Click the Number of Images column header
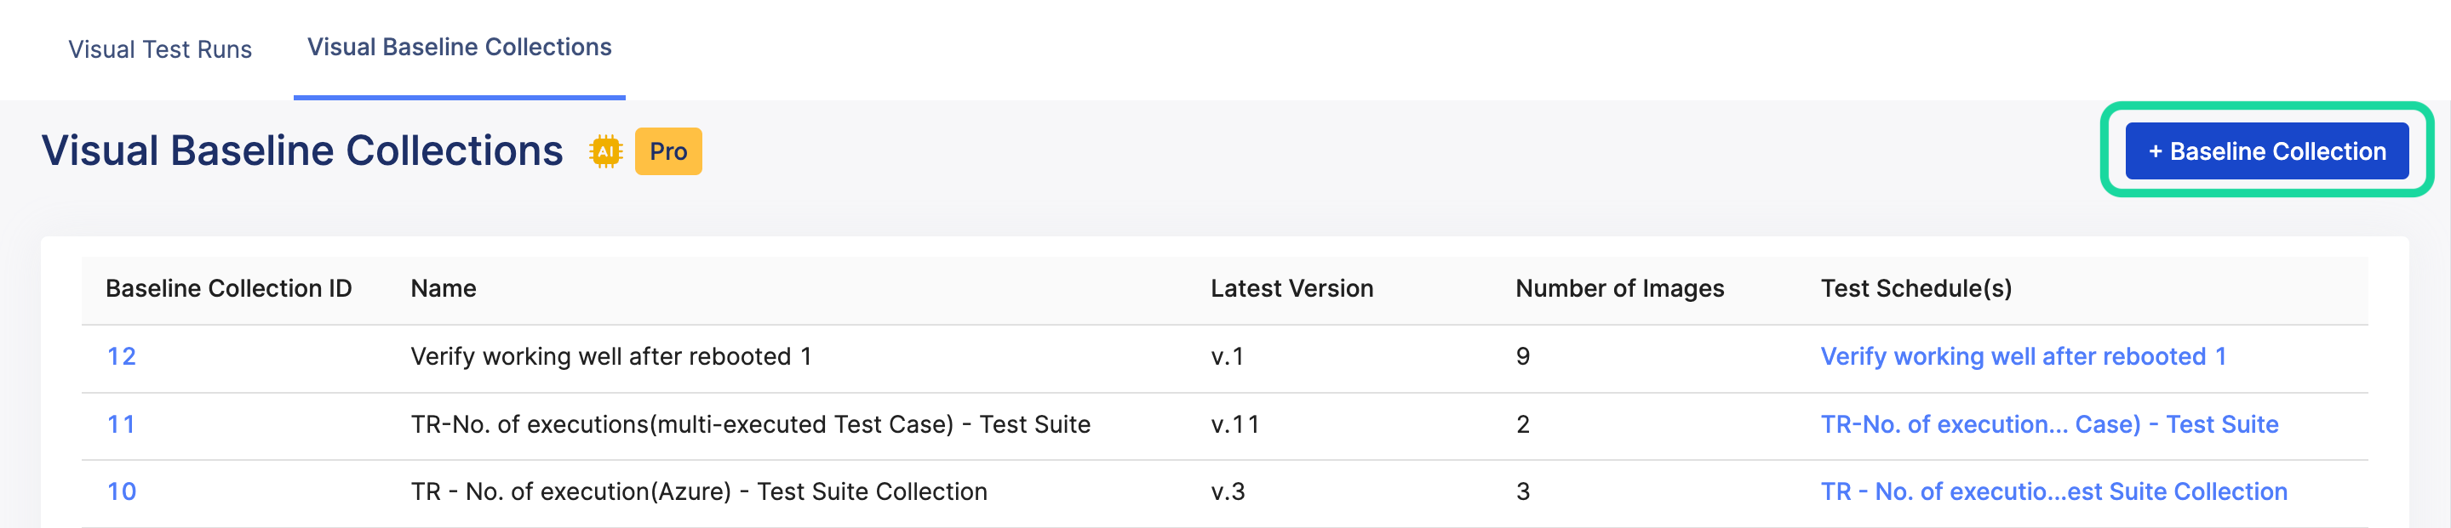 tap(1619, 289)
